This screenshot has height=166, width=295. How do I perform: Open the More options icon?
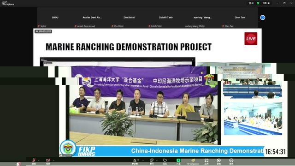coord(231,161)
